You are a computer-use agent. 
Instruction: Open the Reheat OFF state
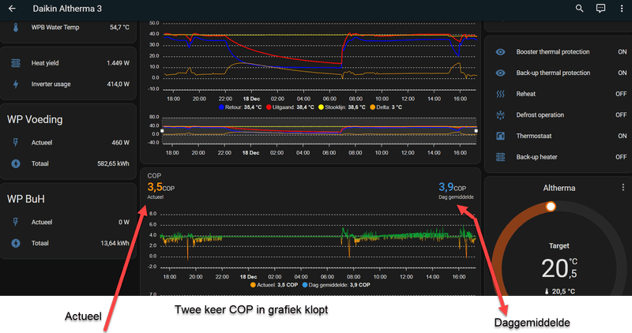coord(621,94)
